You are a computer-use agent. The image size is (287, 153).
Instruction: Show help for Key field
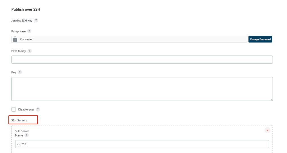20,72
